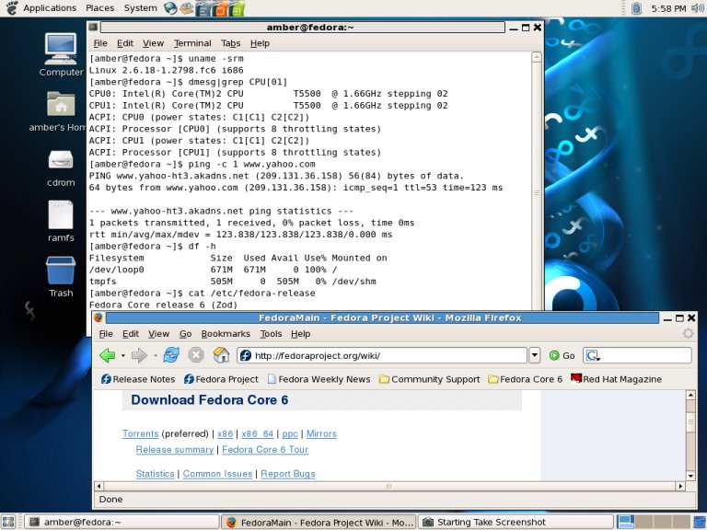Launch OpenOffice Impress from the panel
707x530 pixels.
click(x=220, y=8)
